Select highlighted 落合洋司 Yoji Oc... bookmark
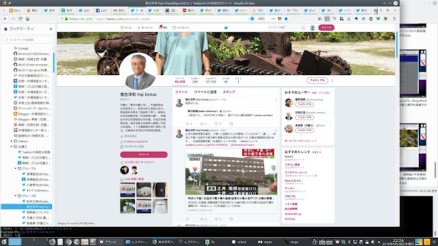438x246 pixels. pyautogui.click(x=27, y=206)
